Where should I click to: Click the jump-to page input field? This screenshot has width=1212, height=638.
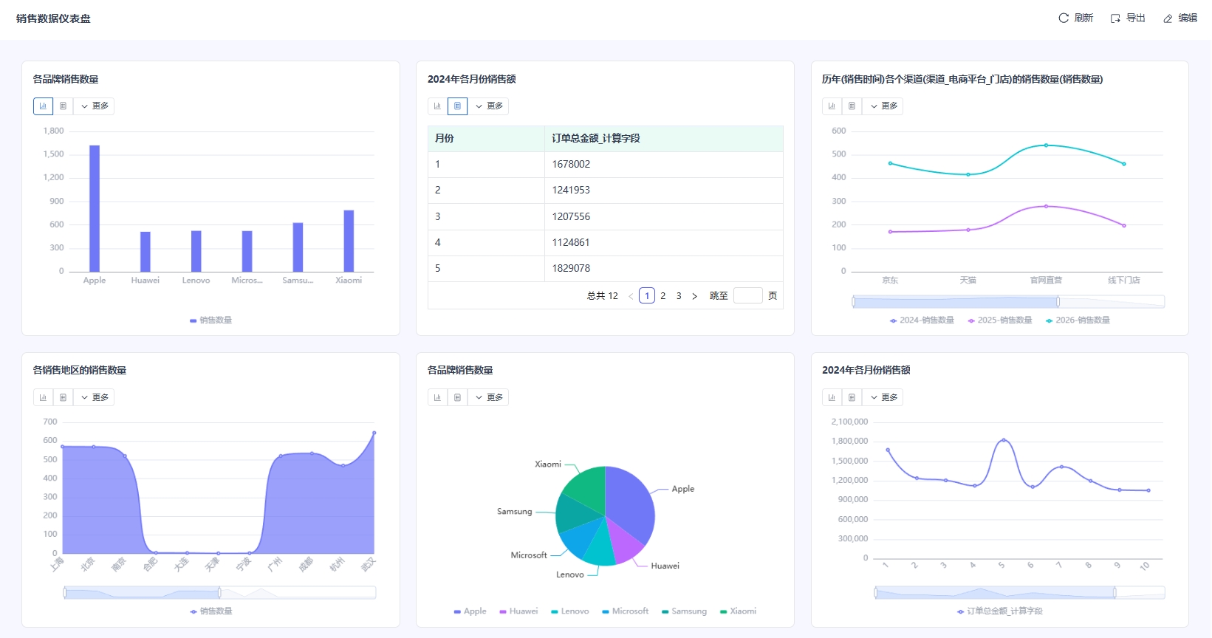[747, 296]
